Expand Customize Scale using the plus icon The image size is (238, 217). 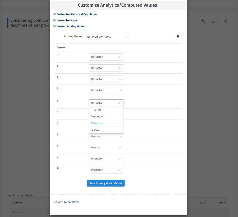click(x=54, y=20)
